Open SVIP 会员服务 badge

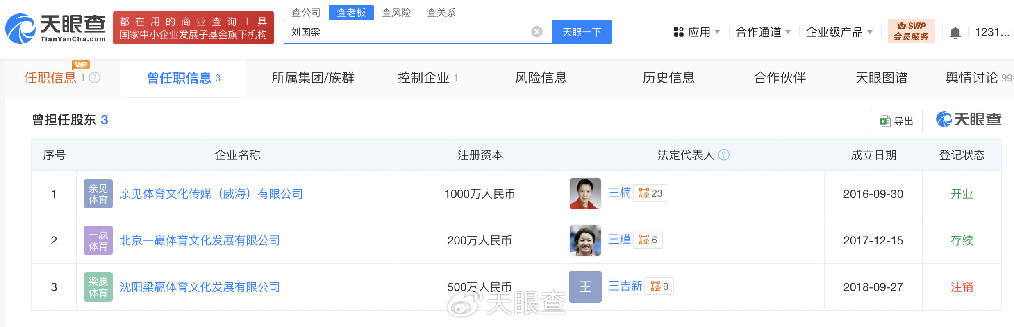click(911, 31)
